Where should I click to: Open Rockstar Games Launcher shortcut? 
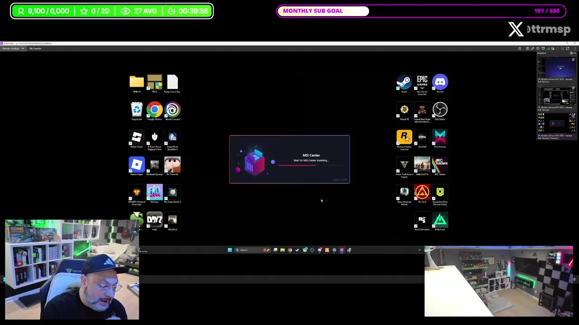coord(404,140)
